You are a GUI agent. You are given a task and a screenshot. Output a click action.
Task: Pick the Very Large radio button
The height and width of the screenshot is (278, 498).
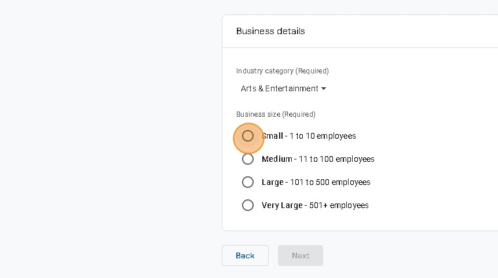248,205
